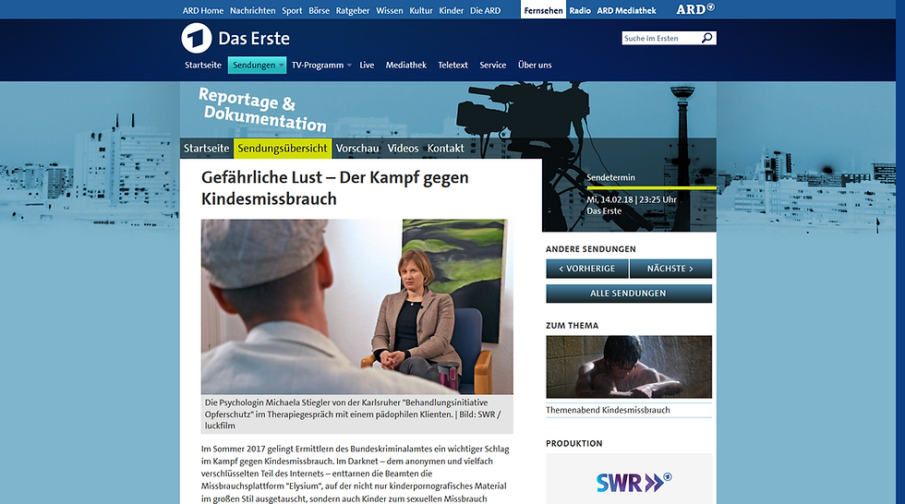Click the Nächste button

click(670, 269)
